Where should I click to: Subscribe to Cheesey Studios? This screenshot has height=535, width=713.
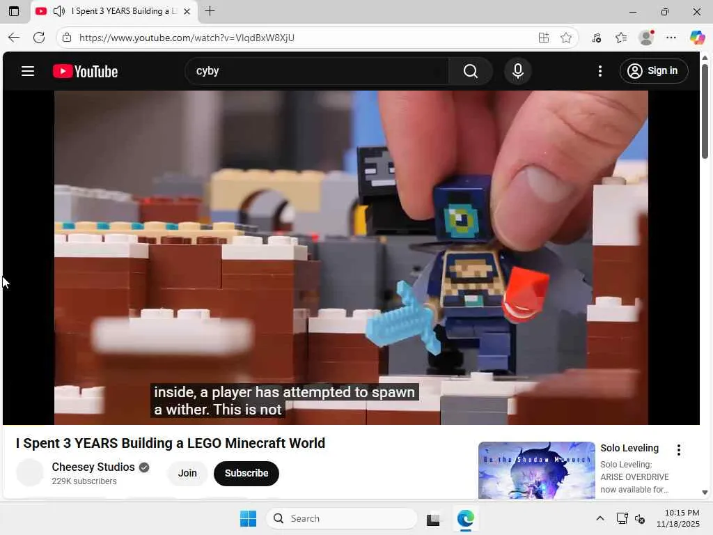point(246,473)
